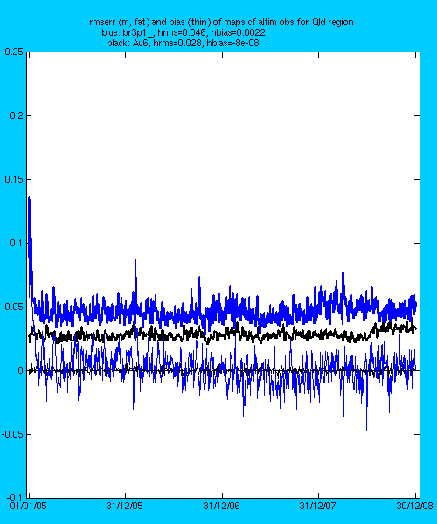Click the y-axis label 0
The height and width of the screenshot is (524, 437).
point(20,370)
